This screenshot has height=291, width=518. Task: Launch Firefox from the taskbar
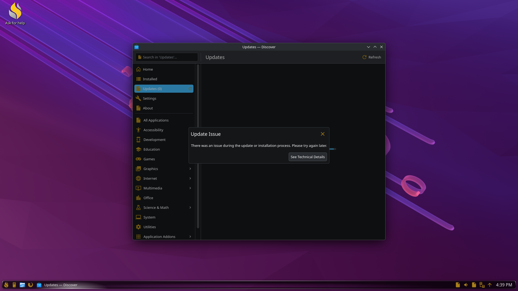30,285
